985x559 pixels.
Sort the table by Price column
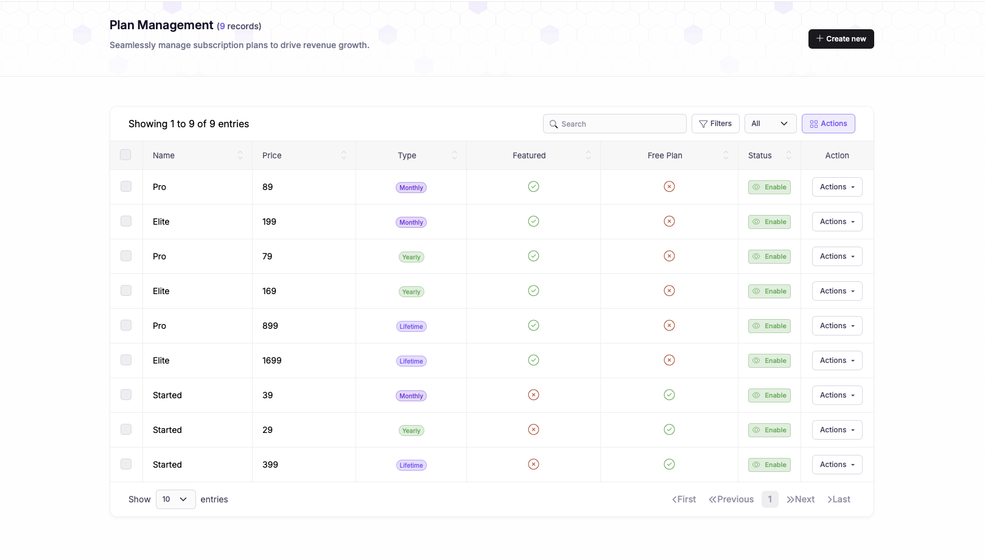click(343, 155)
